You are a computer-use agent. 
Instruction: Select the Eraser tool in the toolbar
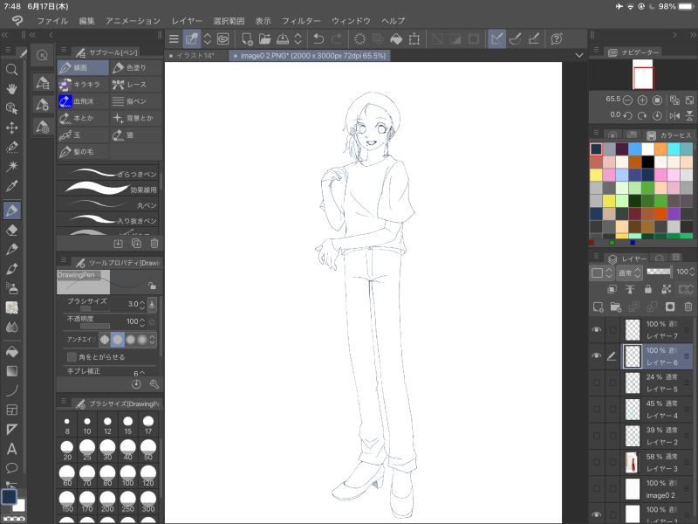tap(12, 230)
